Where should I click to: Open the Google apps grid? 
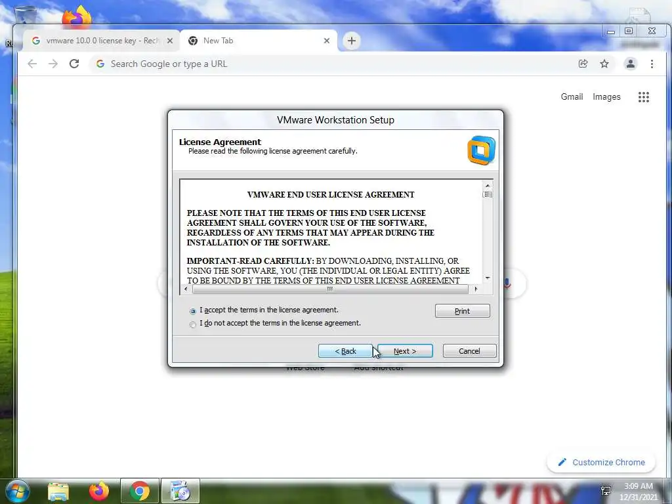pyautogui.click(x=644, y=97)
